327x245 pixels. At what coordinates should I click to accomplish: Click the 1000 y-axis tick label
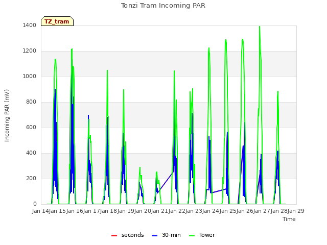(x=30, y=76)
